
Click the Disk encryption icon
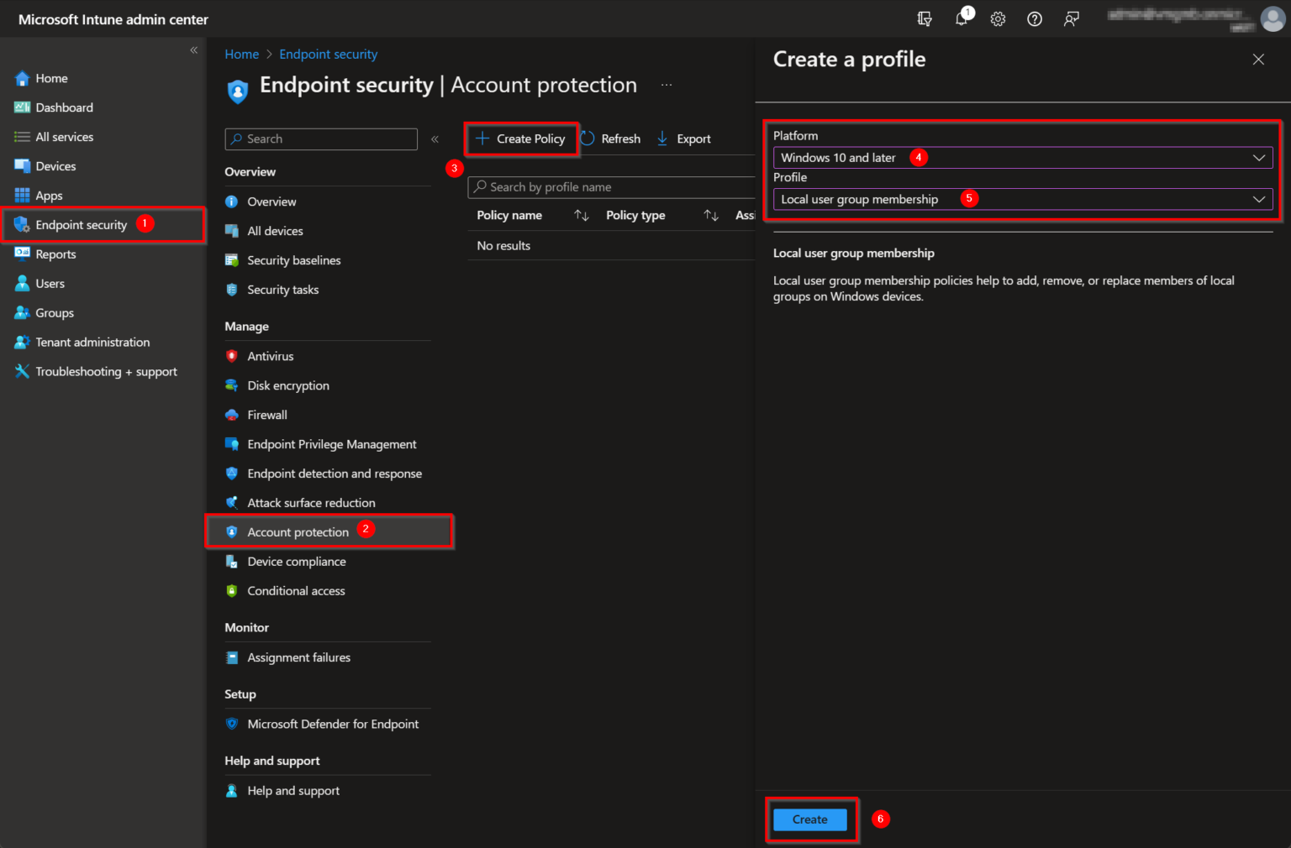point(232,385)
